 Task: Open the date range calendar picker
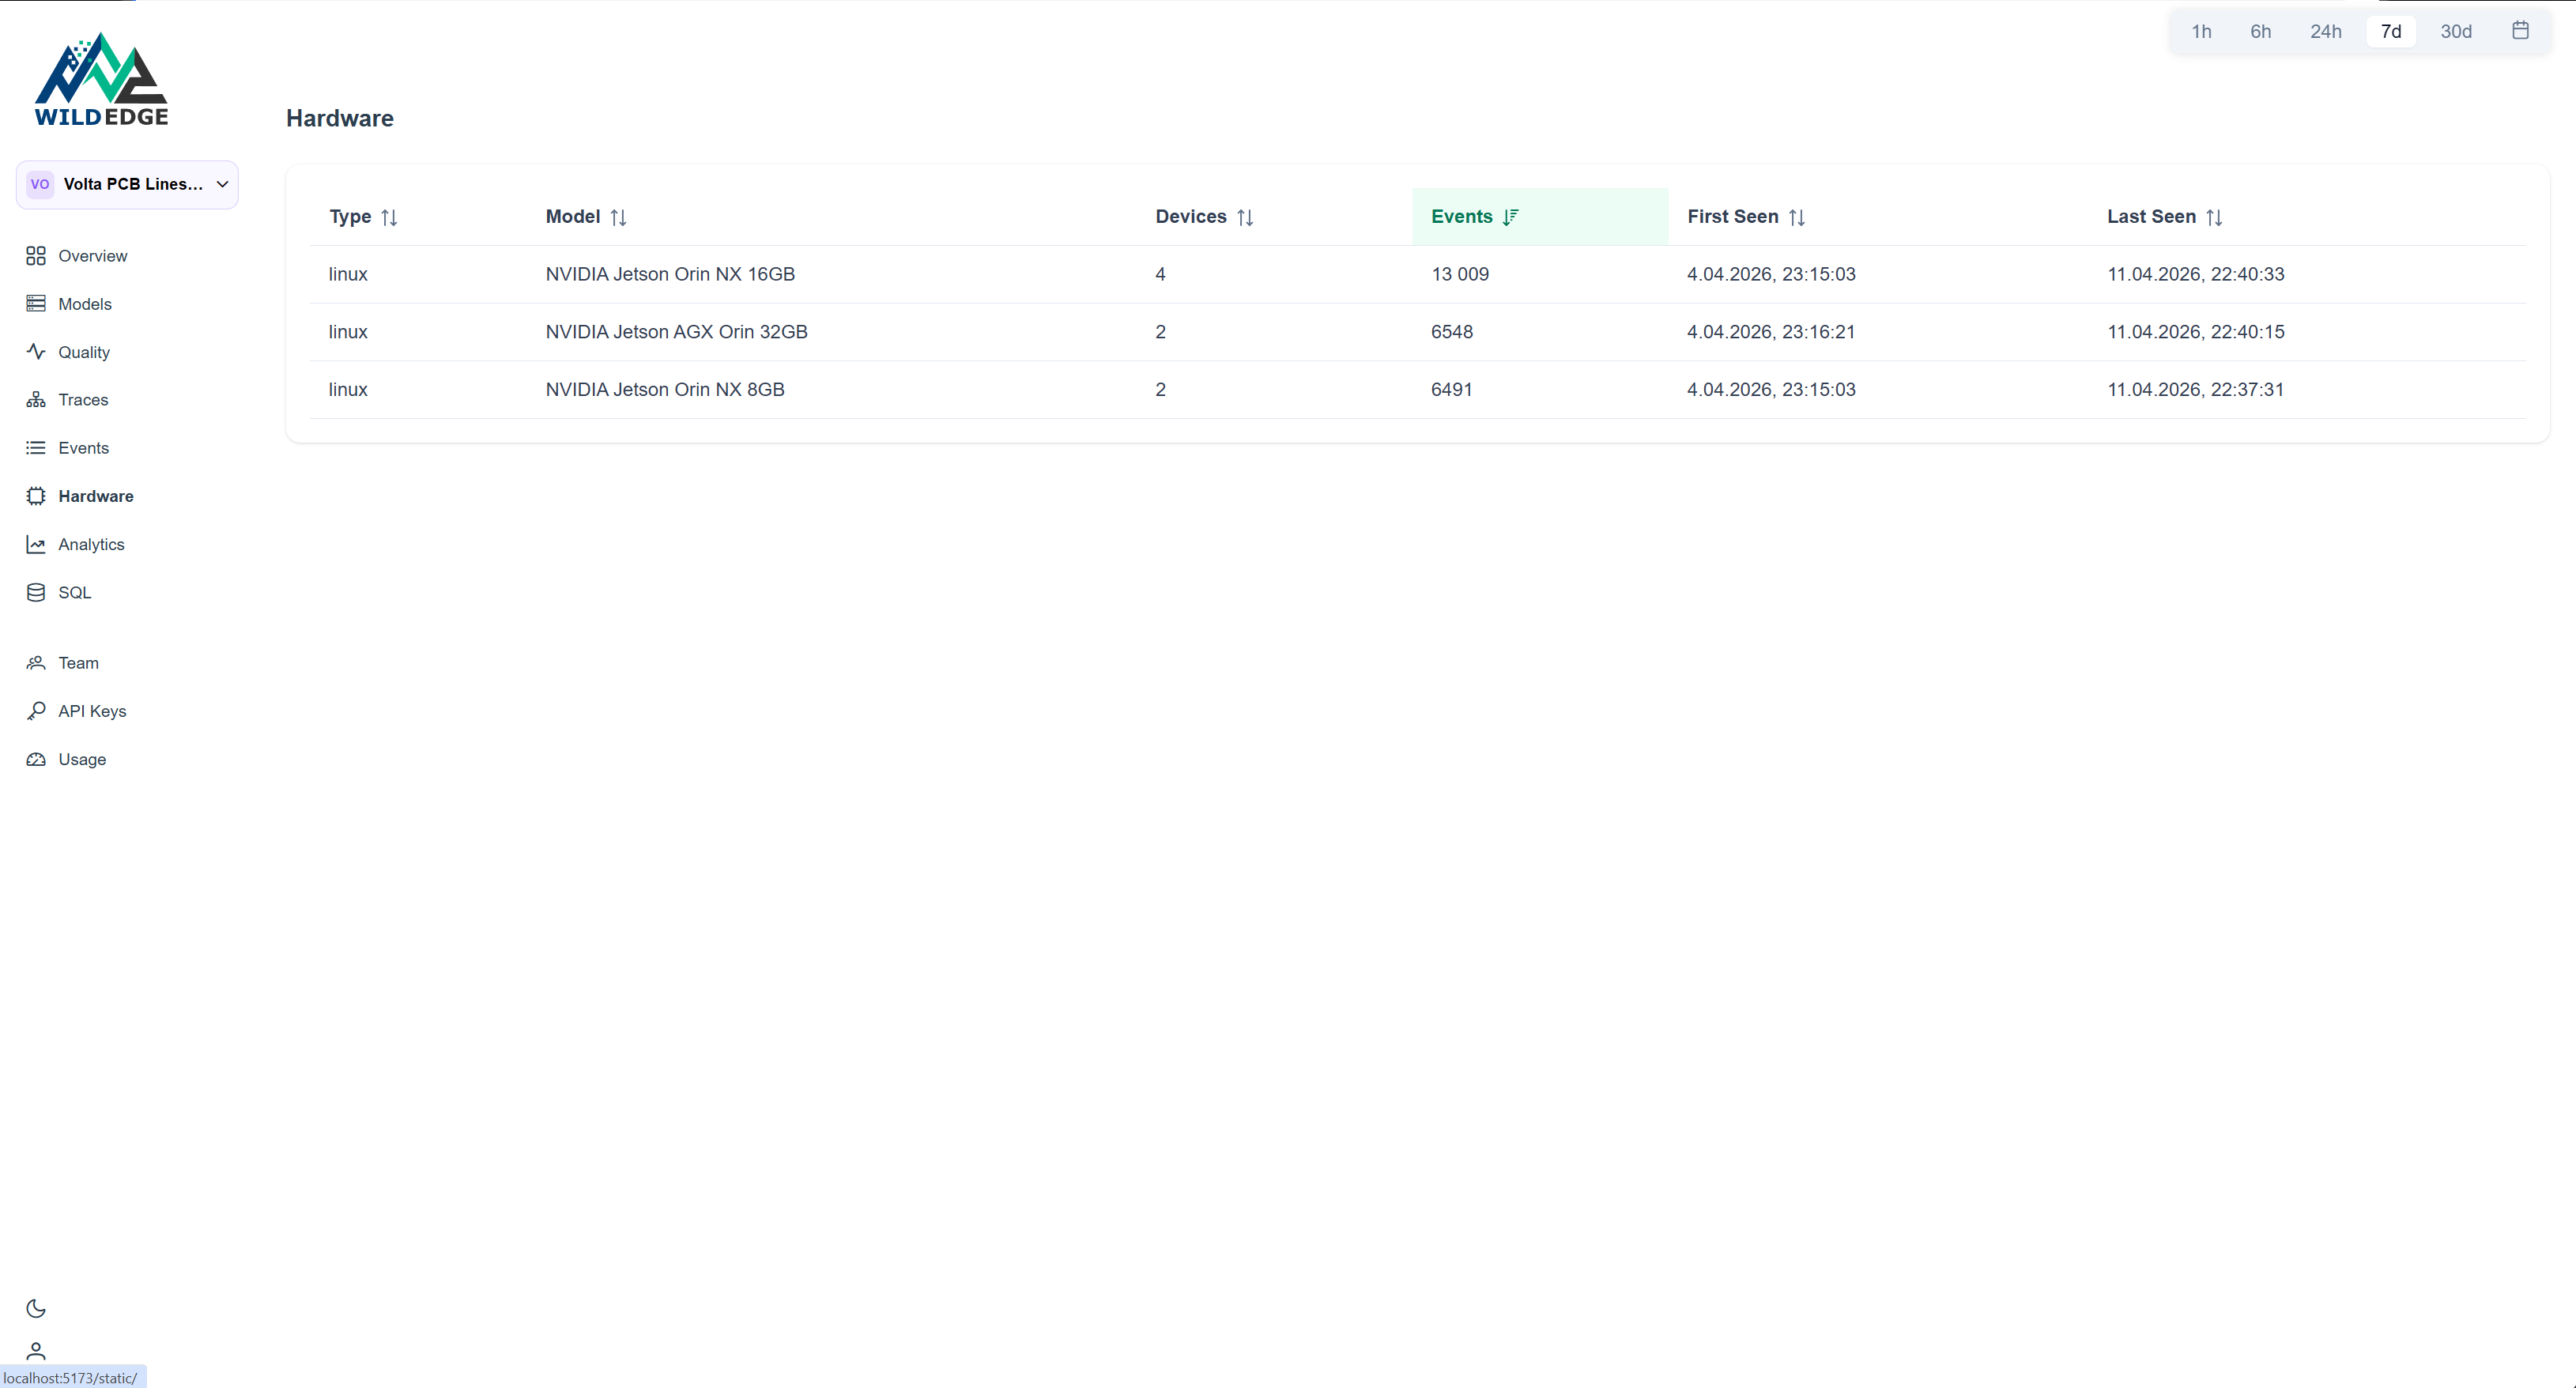[x=2520, y=31]
